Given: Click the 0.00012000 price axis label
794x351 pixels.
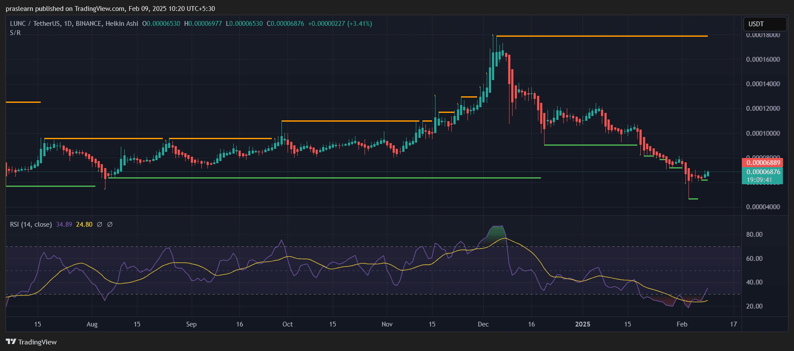Looking at the screenshot, I should point(763,109).
